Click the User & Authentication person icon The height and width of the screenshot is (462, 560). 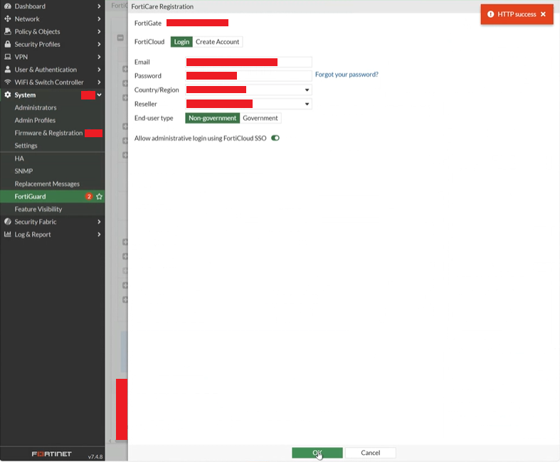pyautogui.click(x=8, y=70)
